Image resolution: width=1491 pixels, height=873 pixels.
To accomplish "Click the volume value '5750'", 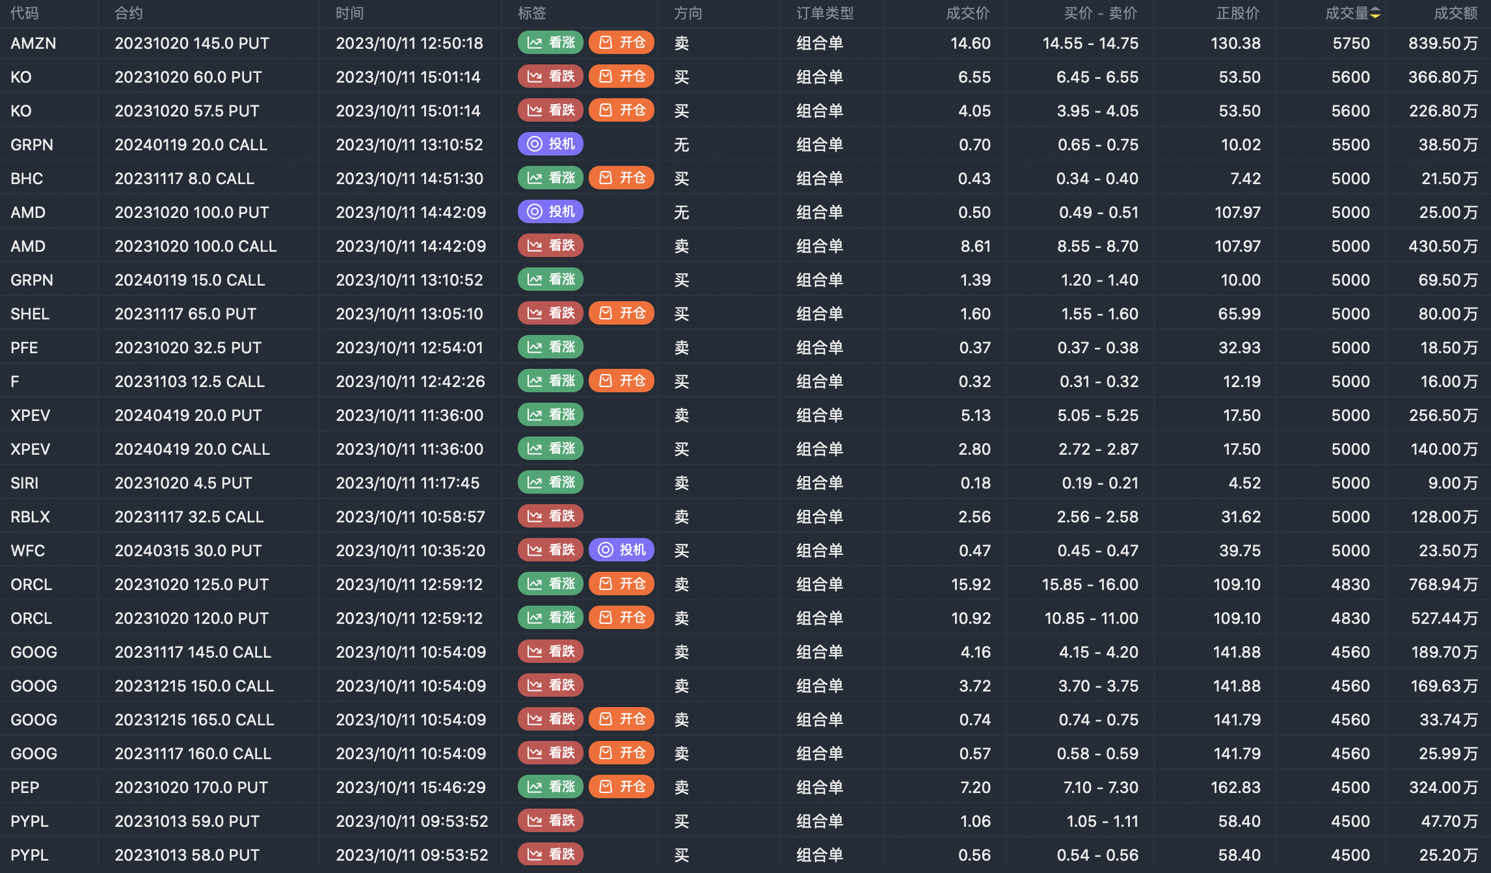I will [1351, 44].
